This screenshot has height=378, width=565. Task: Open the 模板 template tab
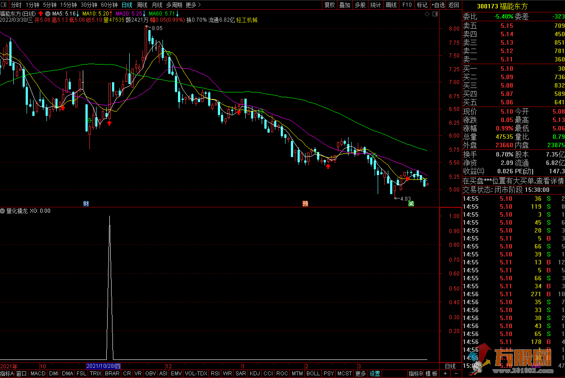[431, 374]
